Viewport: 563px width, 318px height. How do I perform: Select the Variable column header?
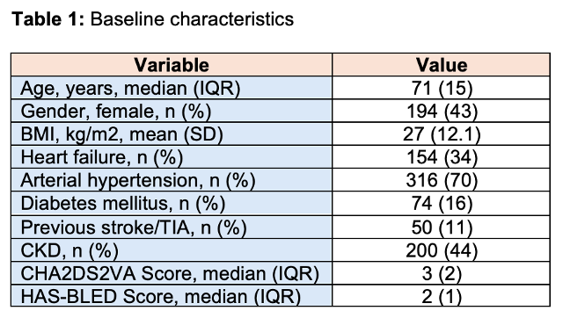[x=172, y=65]
